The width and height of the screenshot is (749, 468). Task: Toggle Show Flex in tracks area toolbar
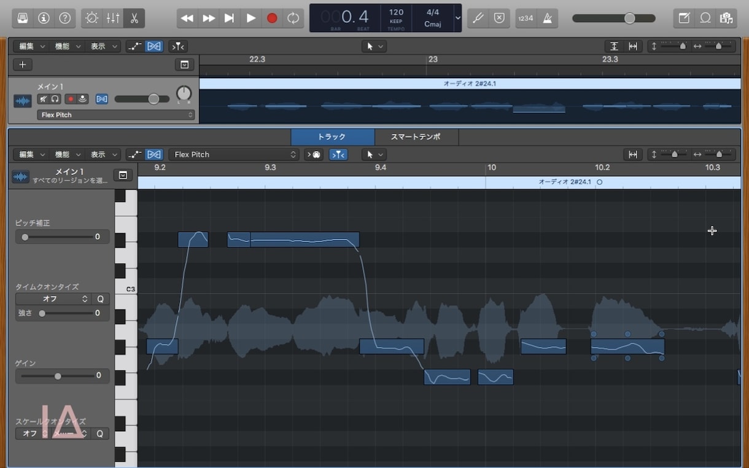tap(154, 46)
